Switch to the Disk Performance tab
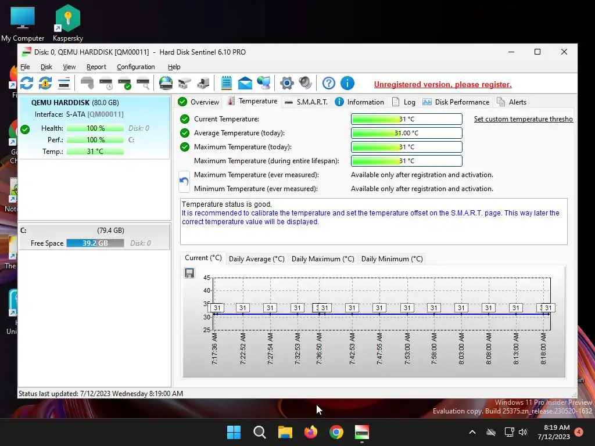 pos(456,102)
